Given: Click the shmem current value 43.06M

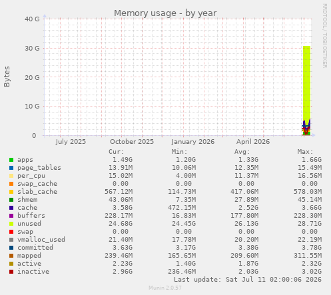Looking at the screenshot, I should [x=121, y=200].
